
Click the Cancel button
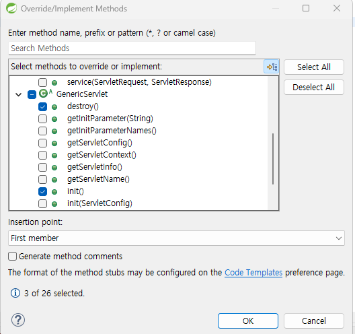pyautogui.click(x=314, y=321)
